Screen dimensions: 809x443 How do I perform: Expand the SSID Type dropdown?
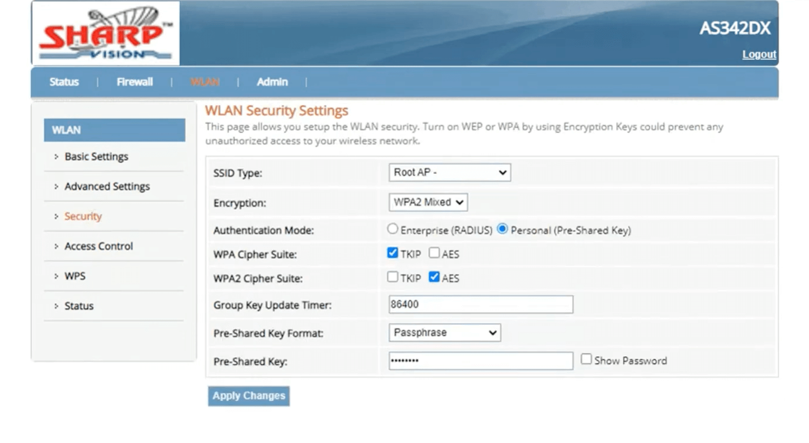[x=449, y=172]
